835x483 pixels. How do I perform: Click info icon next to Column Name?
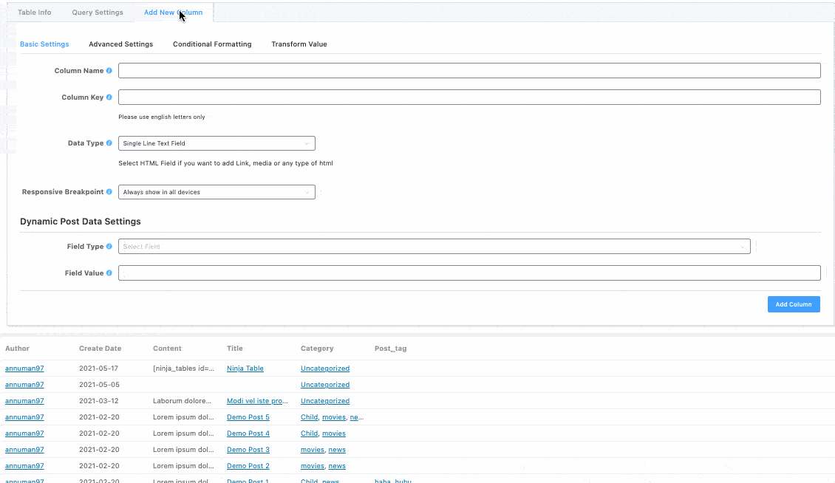109,71
